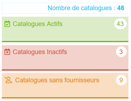Viewport: 131px width, 101px height.
Task: Select the green Catalogues Actifs card
Action: coord(65,29)
